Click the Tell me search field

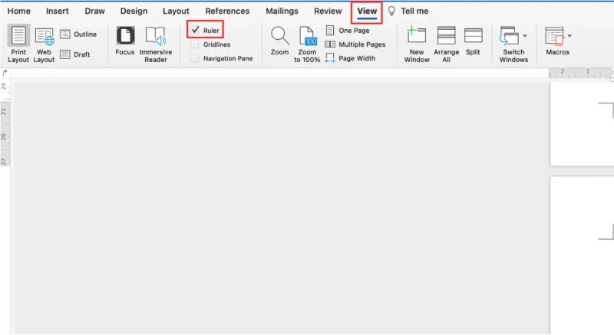(414, 11)
